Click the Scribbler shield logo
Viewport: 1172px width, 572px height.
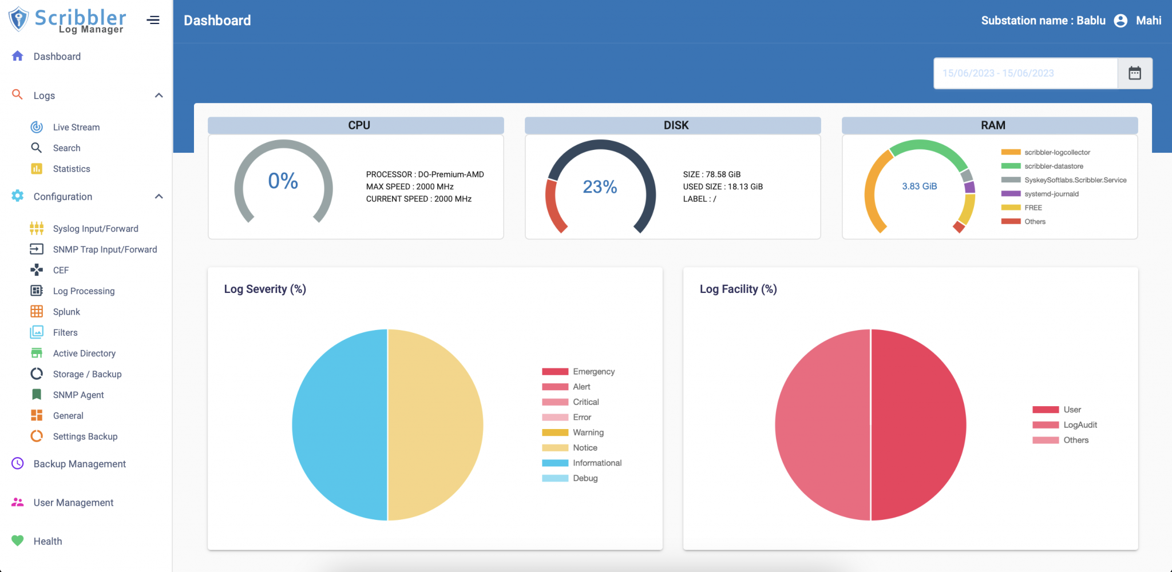click(x=18, y=18)
